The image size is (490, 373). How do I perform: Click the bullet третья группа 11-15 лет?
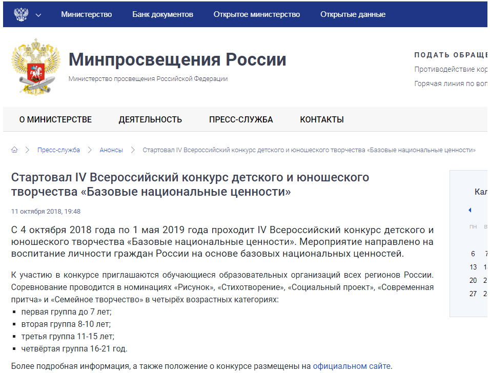click(68, 337)
